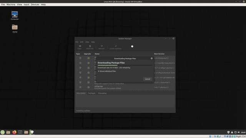Viewport: 246px width, 138px height.
Task: Switch to the Changelog tab
Action: point(102,93)
